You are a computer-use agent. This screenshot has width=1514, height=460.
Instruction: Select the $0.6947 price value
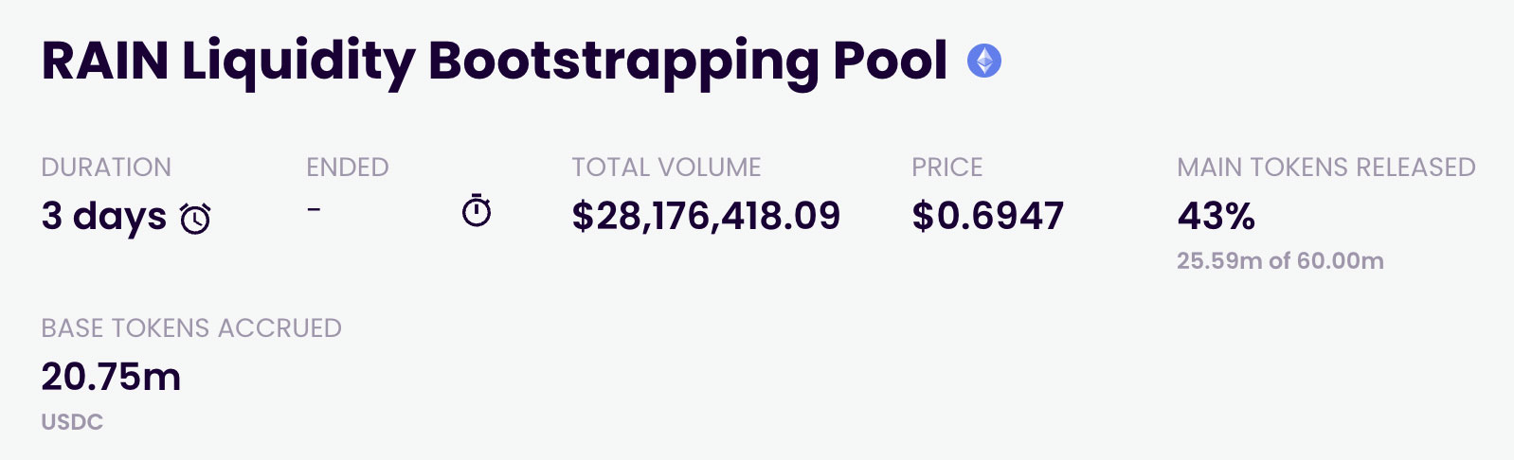[x=987, y=217]
